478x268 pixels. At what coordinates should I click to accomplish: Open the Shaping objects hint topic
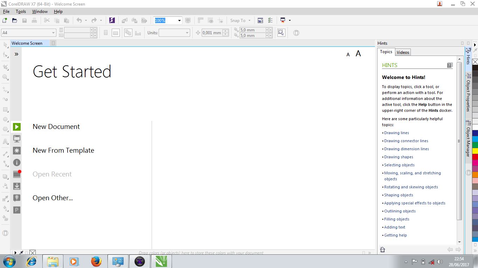click(399, 195)
